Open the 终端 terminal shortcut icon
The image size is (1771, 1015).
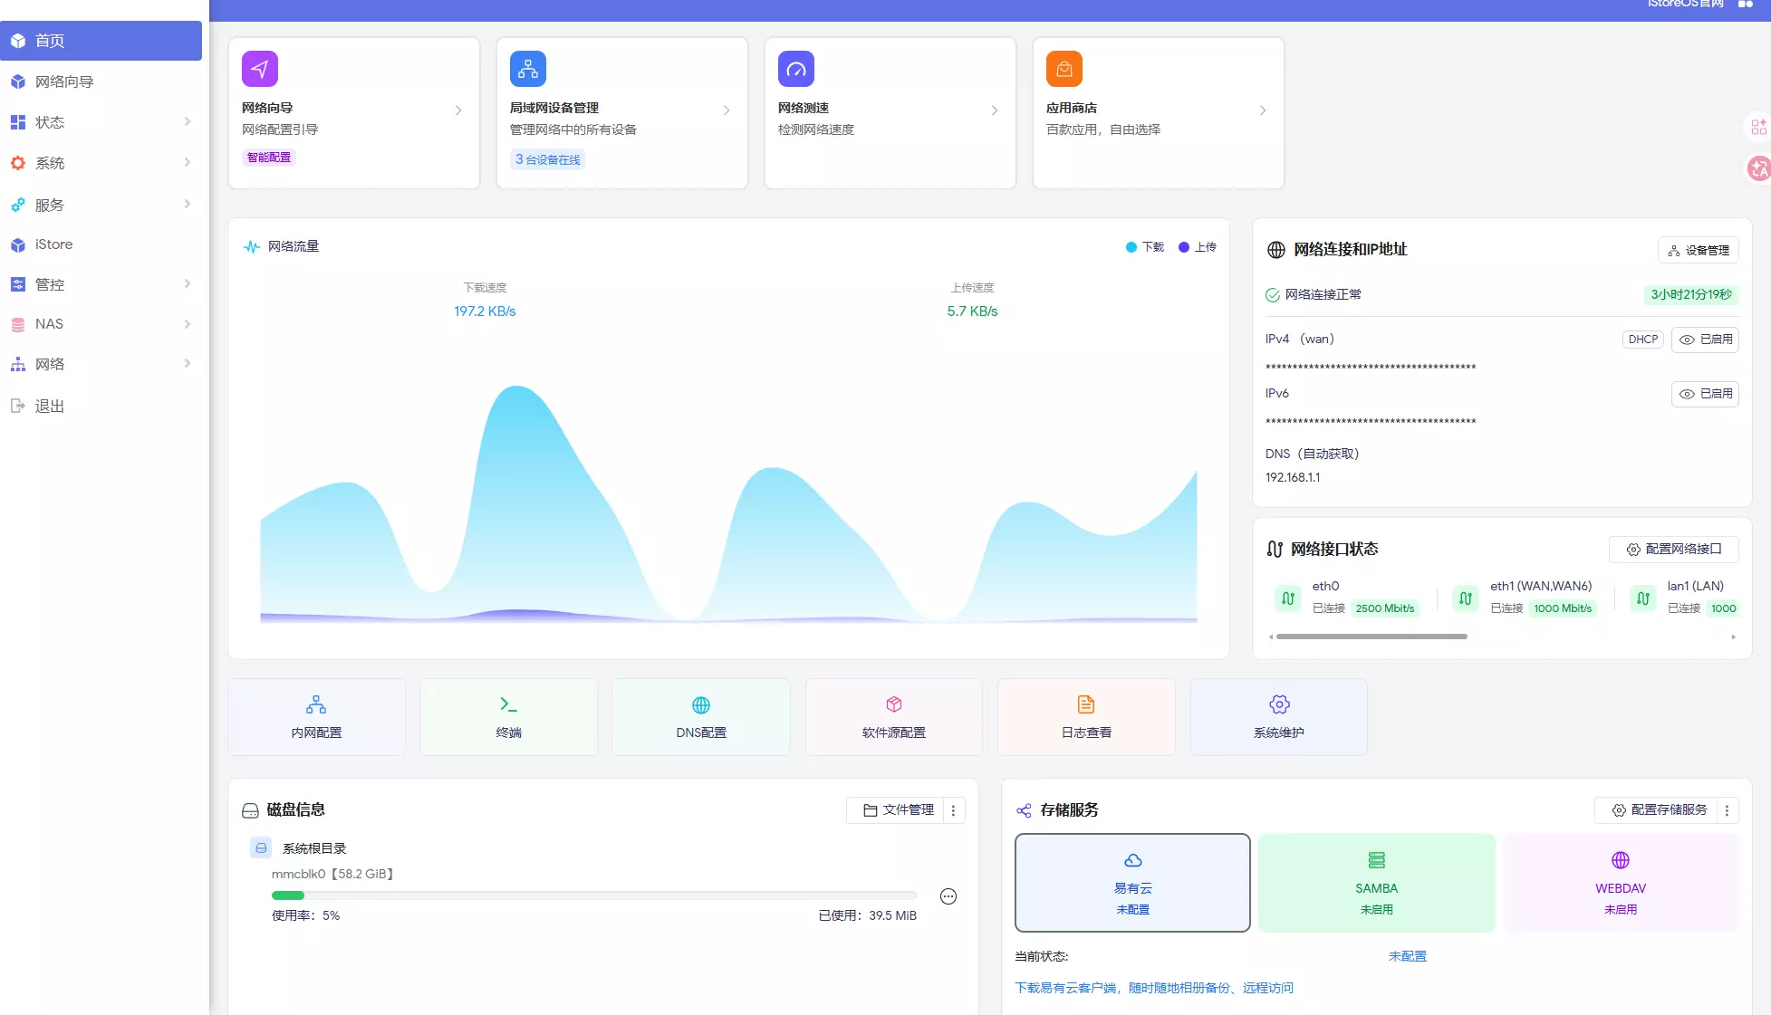[x=508, y=704]
